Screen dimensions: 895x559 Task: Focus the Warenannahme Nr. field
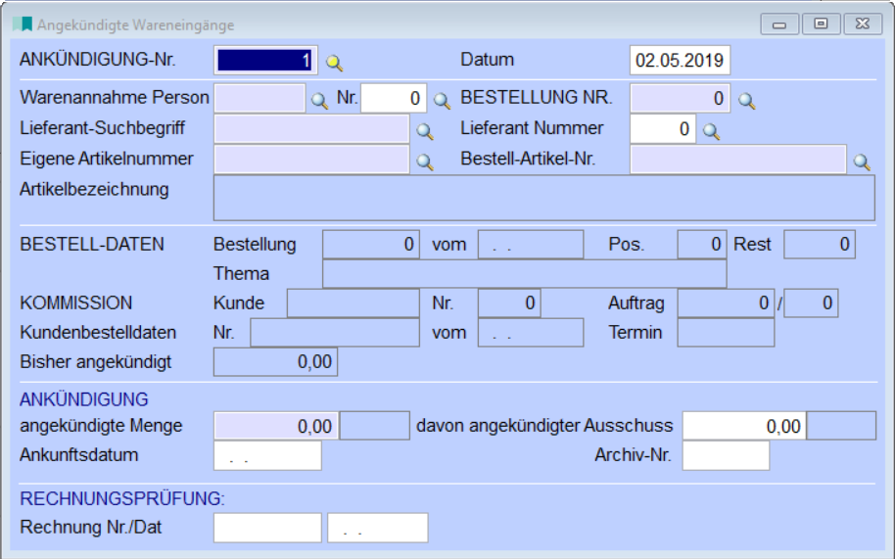394,98
